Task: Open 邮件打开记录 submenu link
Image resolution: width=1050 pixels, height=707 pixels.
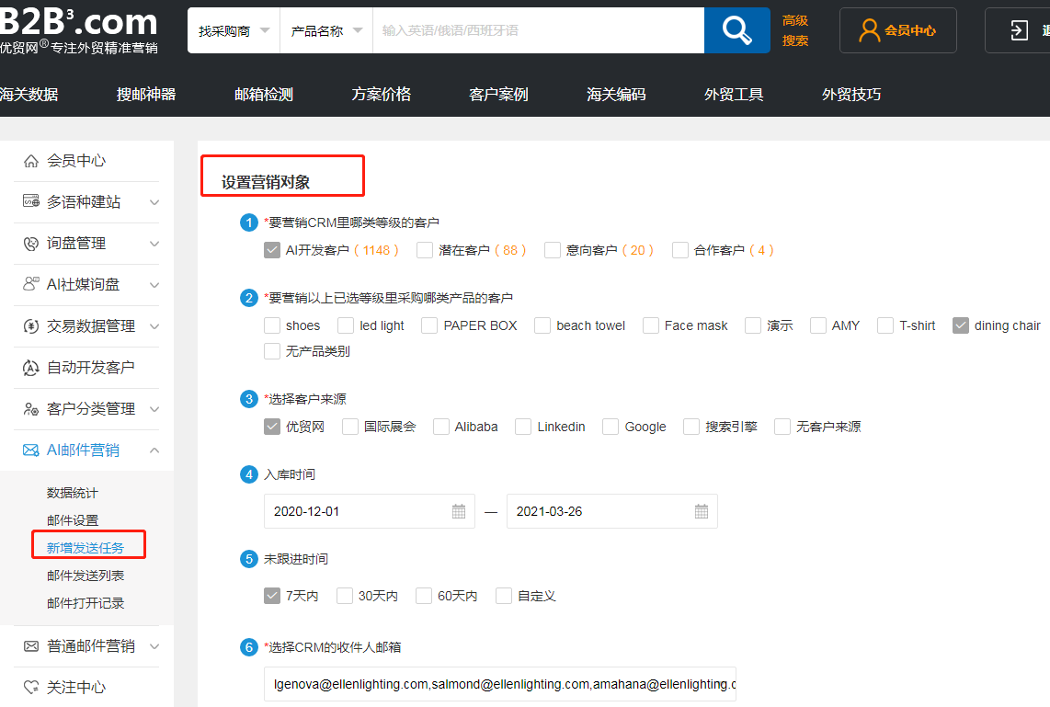Action: (86, 602)
